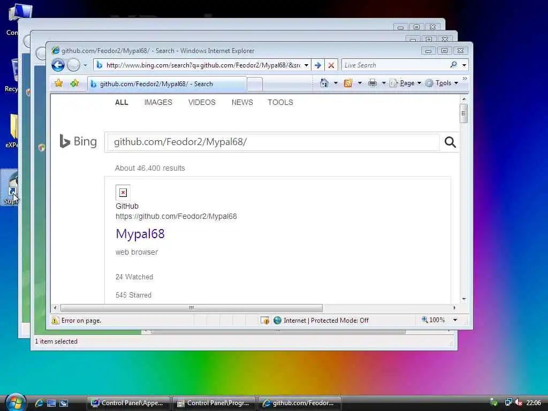This screenshot has width=548, height=411.
Task: Click the Live Search magnifier icon
Action: 454,65
